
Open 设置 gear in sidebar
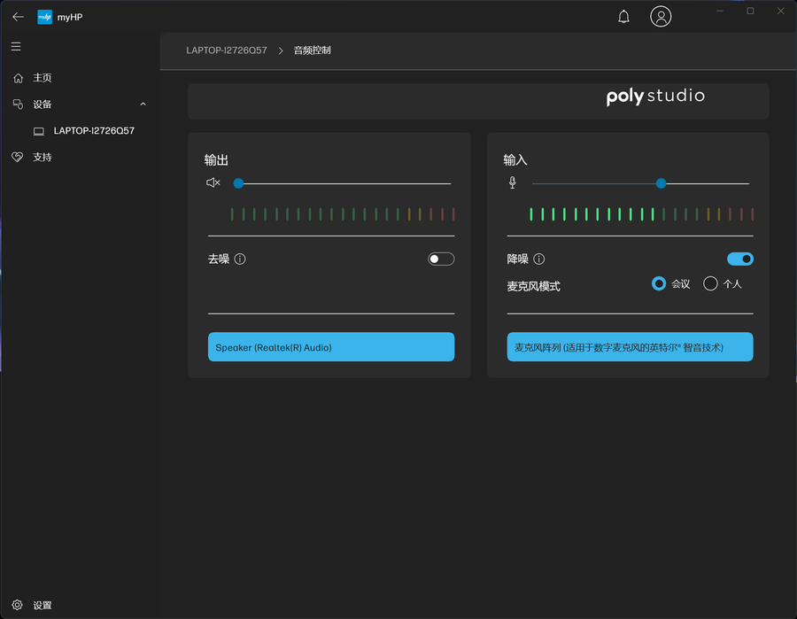[x=18, y=606]
